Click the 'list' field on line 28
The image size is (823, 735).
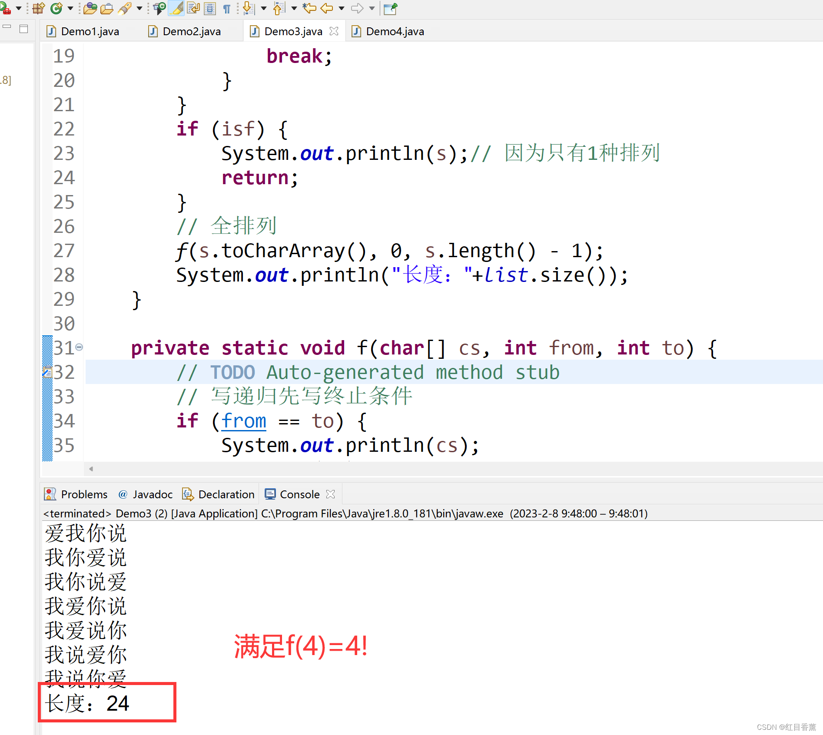(x=506, y=275)
